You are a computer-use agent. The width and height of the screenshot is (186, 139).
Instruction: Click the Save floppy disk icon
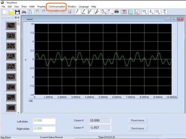pyautogui.click(x=18, y=12)
